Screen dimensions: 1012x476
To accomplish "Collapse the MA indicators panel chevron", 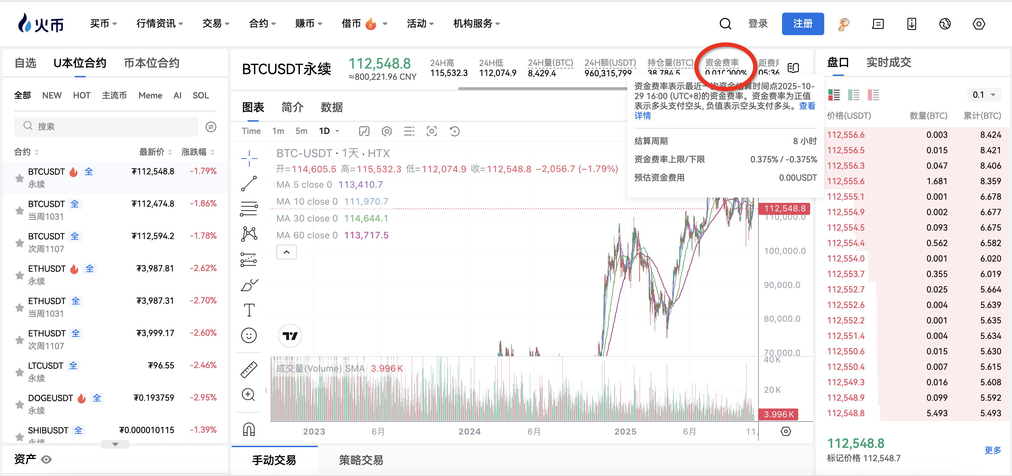I will pos(286,252).
